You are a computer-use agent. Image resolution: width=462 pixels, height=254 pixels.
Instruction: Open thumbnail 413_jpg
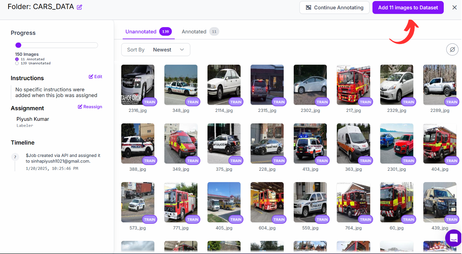coord(310,144)
